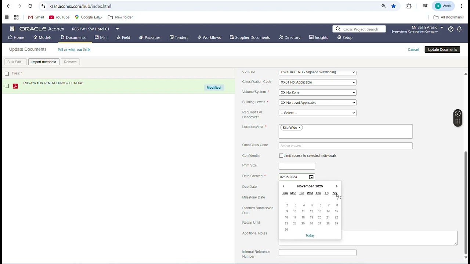This screenshot has height=264, width=470.
Task: Go to previous month in calendar
Action: point(283,186)
